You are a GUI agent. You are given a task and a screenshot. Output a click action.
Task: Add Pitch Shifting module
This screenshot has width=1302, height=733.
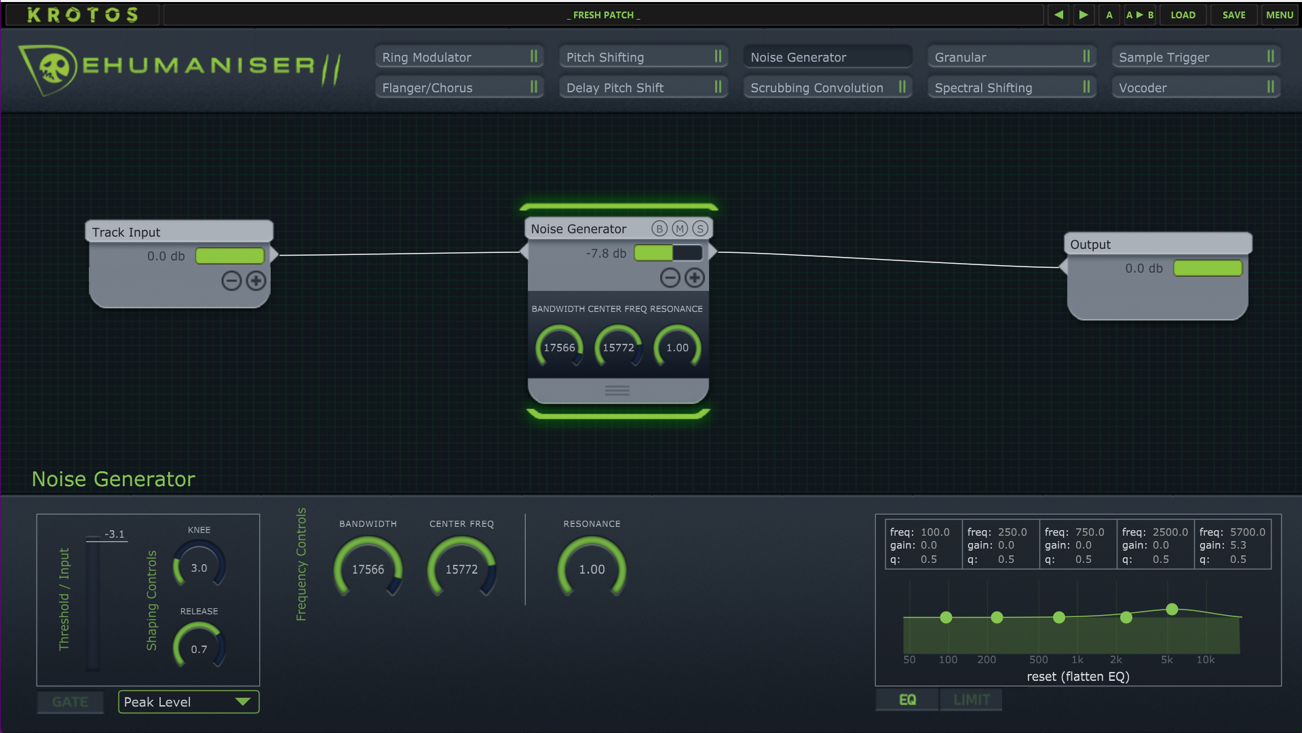(643, 57)
